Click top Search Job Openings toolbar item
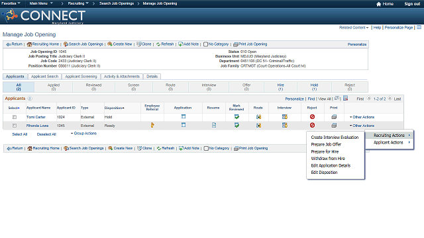Image resolution: width=424 pixels, height=238 pixels. coord(83,44)
